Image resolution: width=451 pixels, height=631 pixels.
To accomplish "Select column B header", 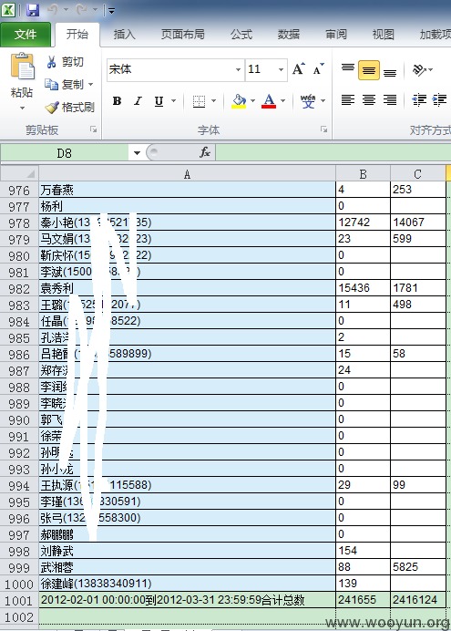I will pos(363,173).
